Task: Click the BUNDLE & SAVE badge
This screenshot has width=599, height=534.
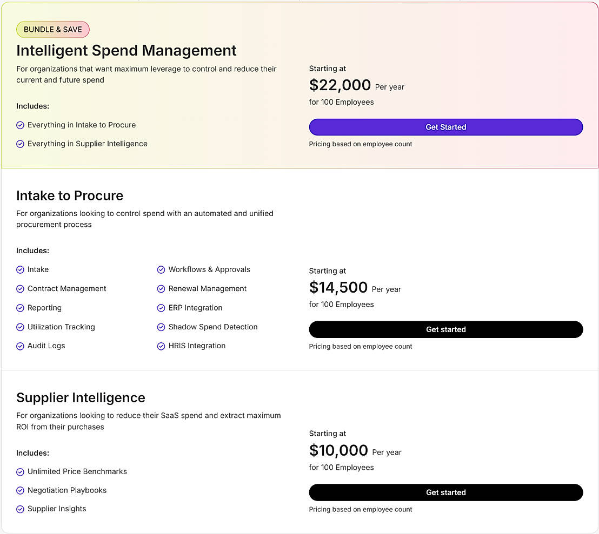Action: coord(53,30)
